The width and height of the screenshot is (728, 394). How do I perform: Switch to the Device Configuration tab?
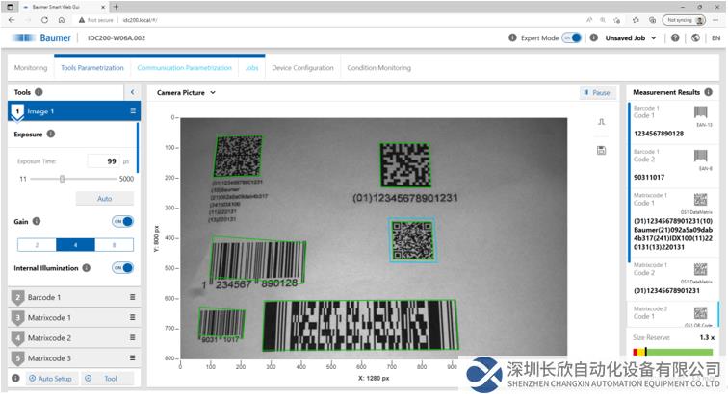click(x=302, y=68)
